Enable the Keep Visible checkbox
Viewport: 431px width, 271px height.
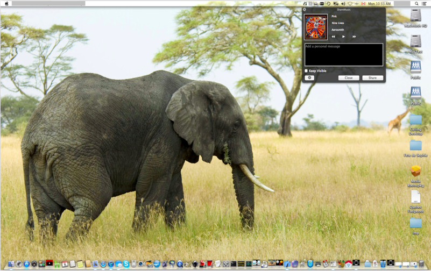point(306,71)
